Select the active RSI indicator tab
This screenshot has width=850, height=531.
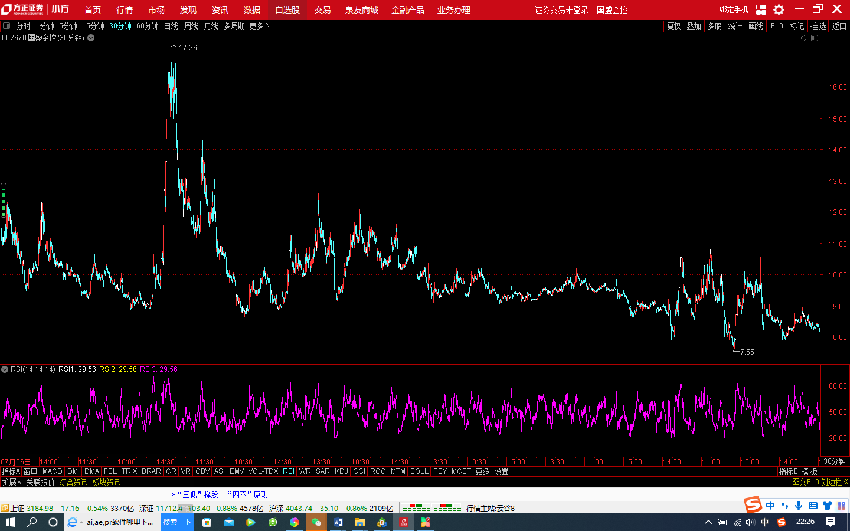[x=289, y=471]
